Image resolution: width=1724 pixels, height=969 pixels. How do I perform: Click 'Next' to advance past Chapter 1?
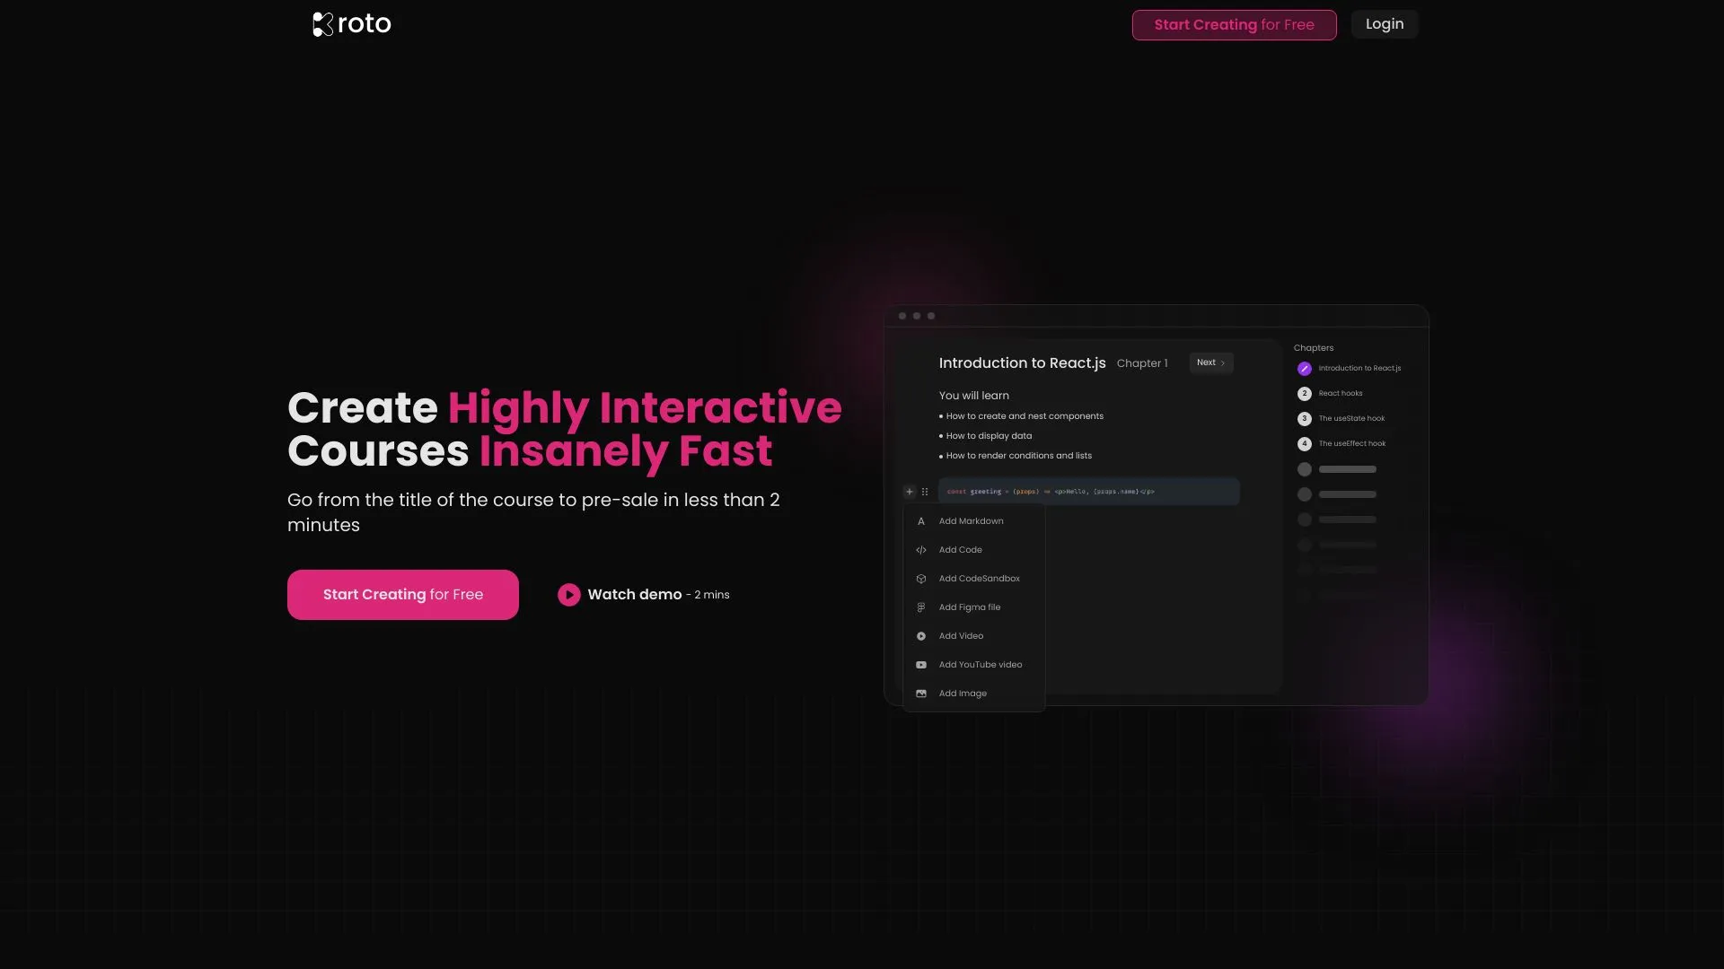click(x=1210, y=362)
